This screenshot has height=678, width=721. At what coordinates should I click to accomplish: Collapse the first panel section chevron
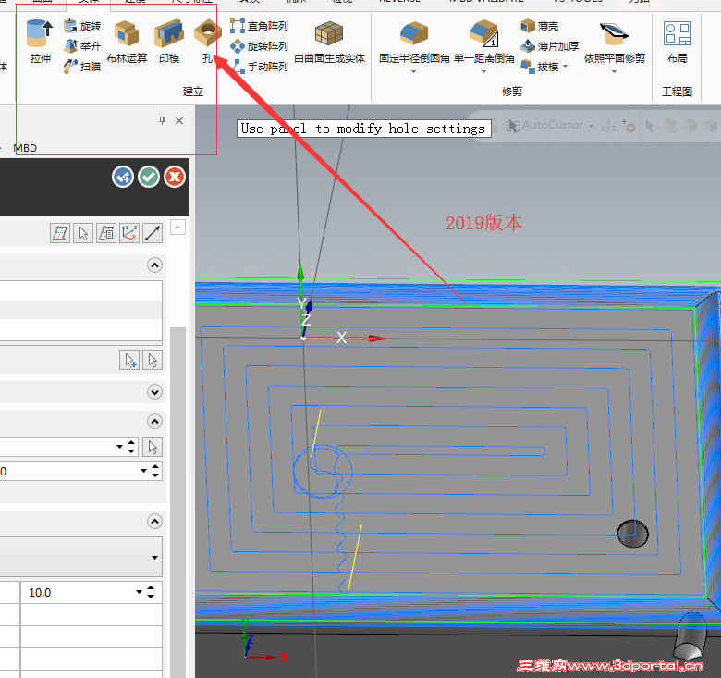(154, 265)
